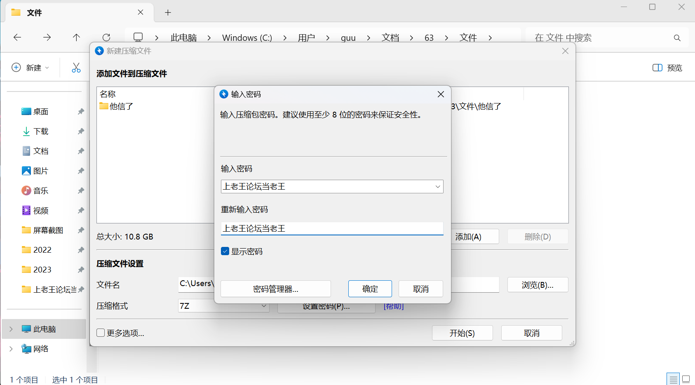Image resolution: width=695 pixels, height=385 pixels.
Task: Click 用户 in the address breadcrumb
Action: tap(306, 38)
